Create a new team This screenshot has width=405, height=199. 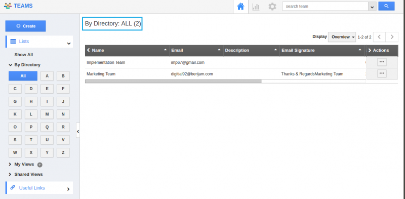point(26,26)
